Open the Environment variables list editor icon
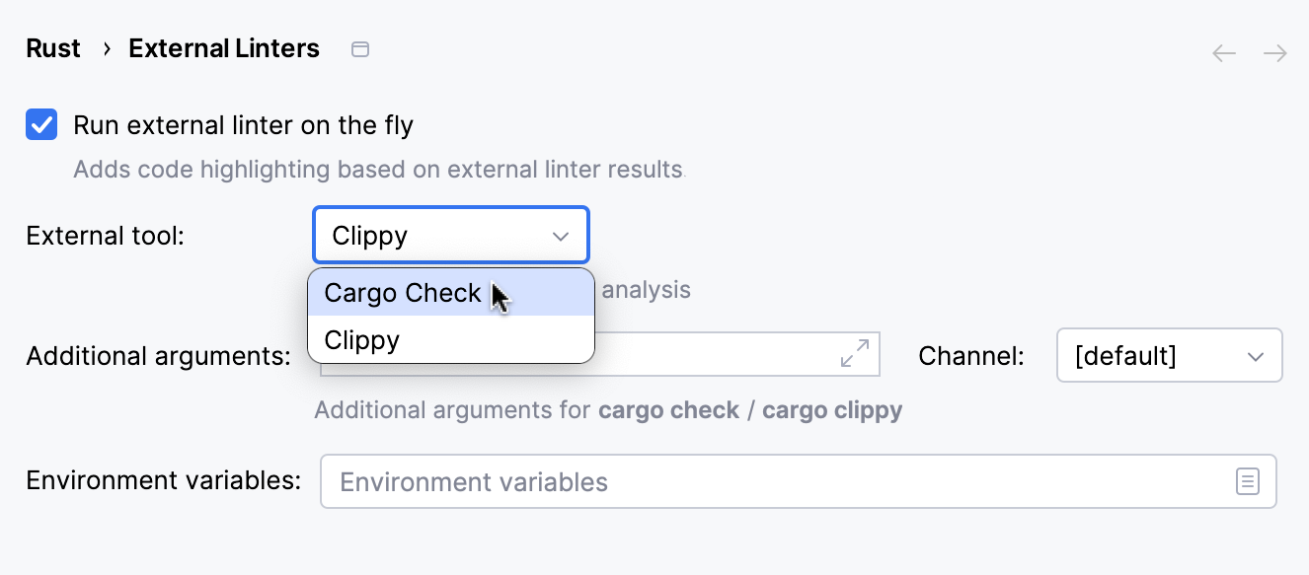 pyautogui.click(x=1248, y=480)
